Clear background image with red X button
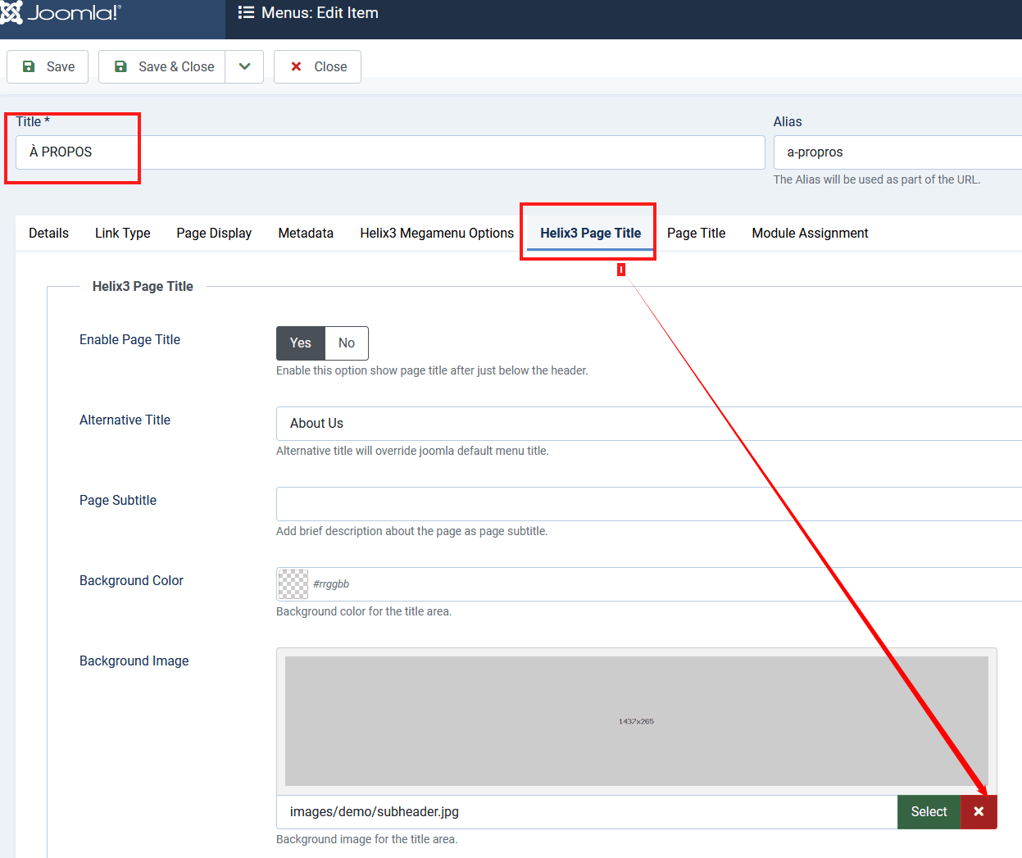The height and width of the screenshot is (858, 1022). pos(979,811)
